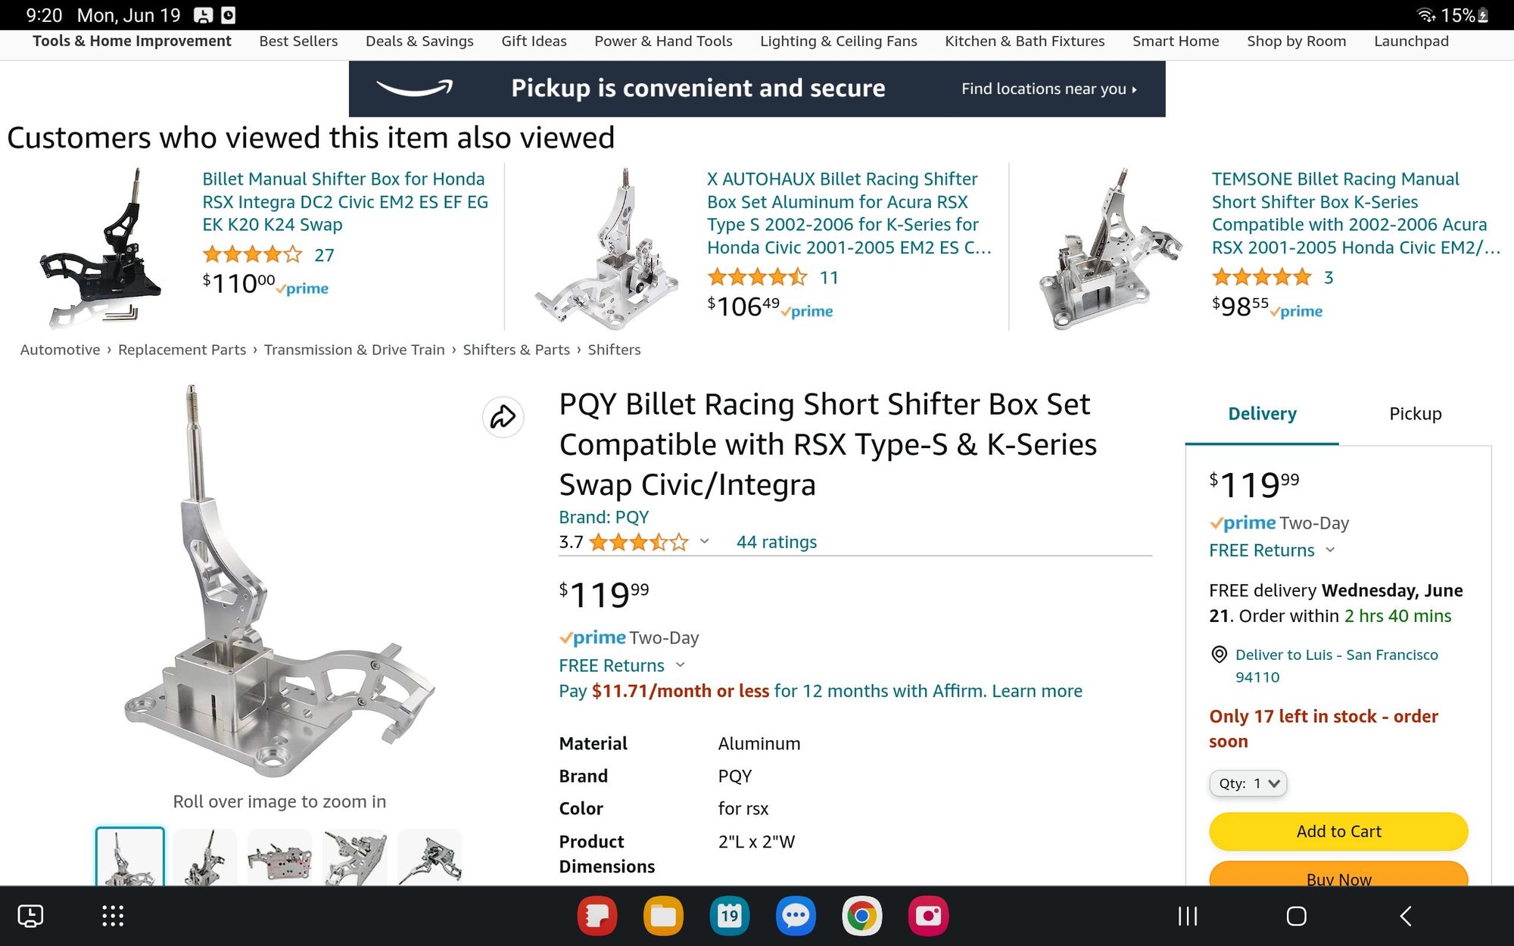Image resolution: width=1514 pixels, height=946 pixels.
Task: Tap the share icon beside product image
Action: 503,416
